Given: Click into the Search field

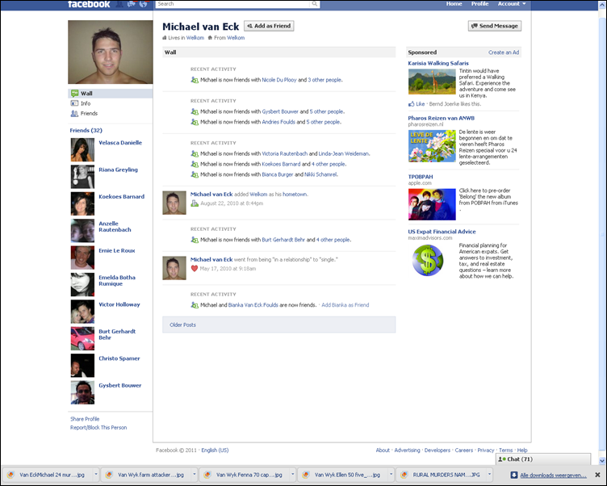Looking at the screenshot, I should 233,4.
